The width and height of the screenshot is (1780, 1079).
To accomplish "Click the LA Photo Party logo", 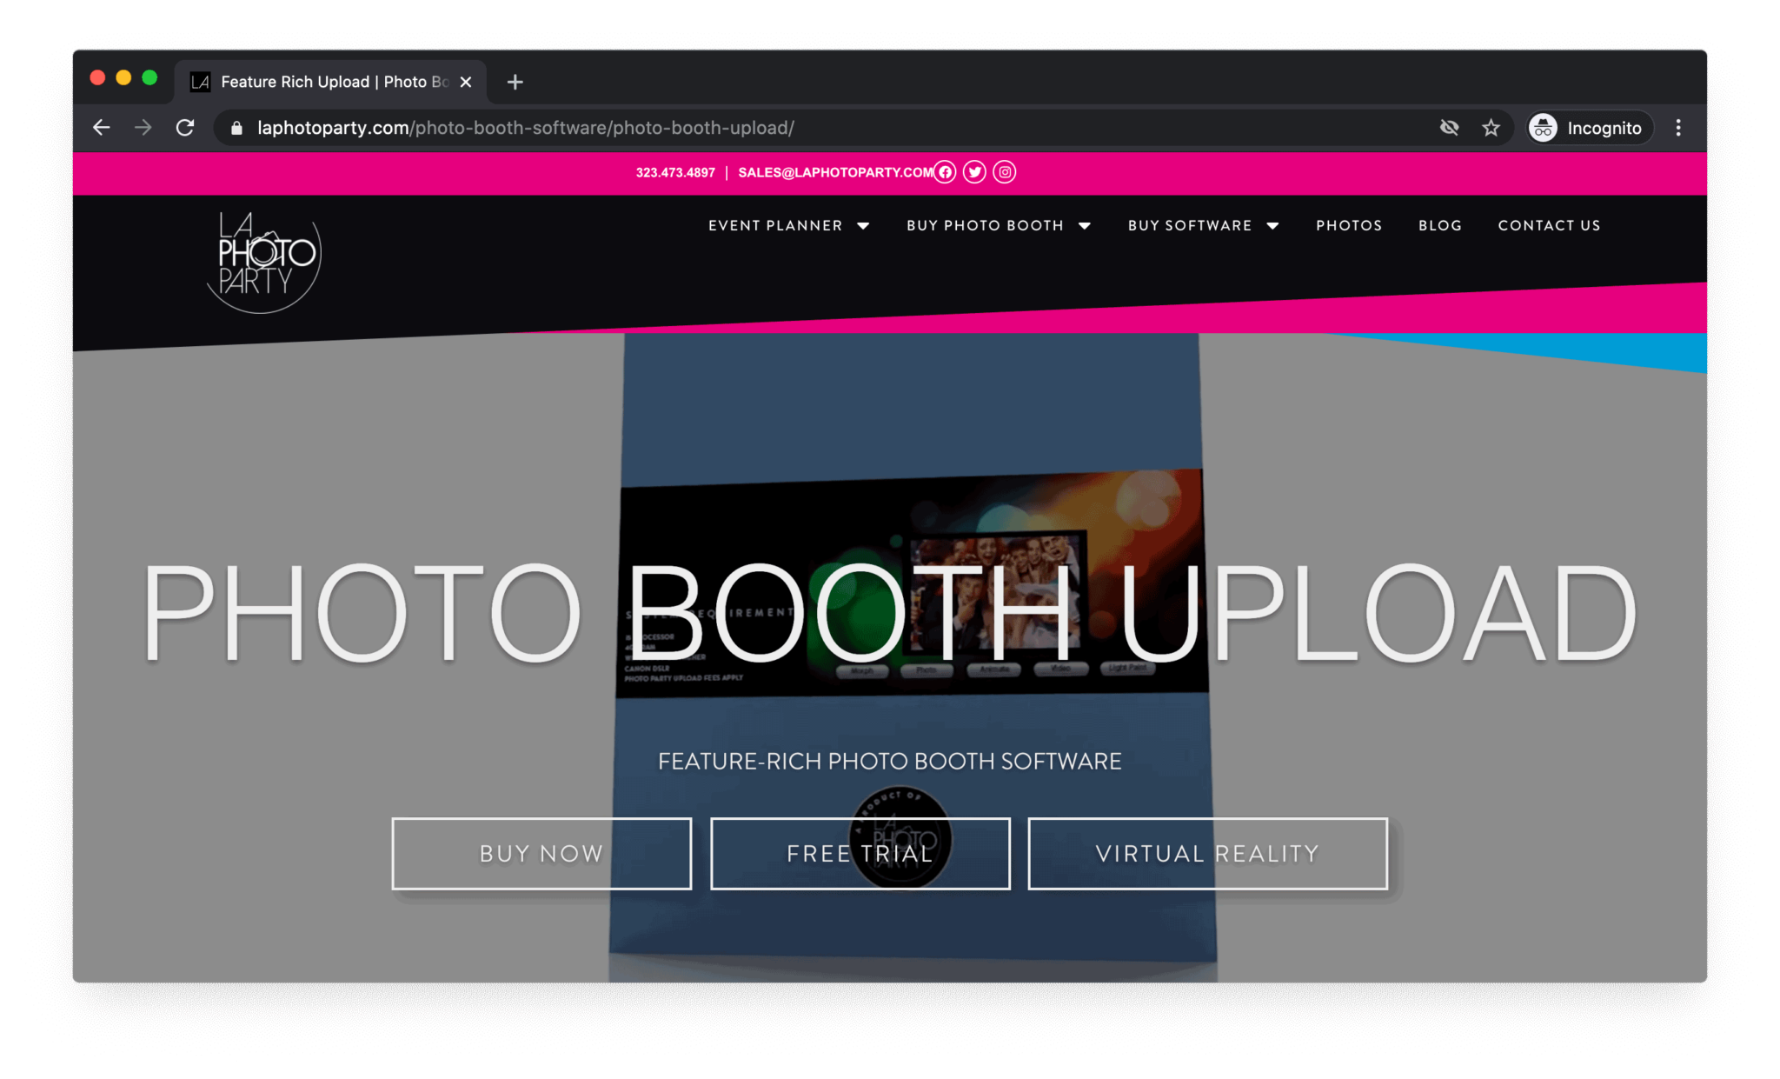I will click(262, 263).
